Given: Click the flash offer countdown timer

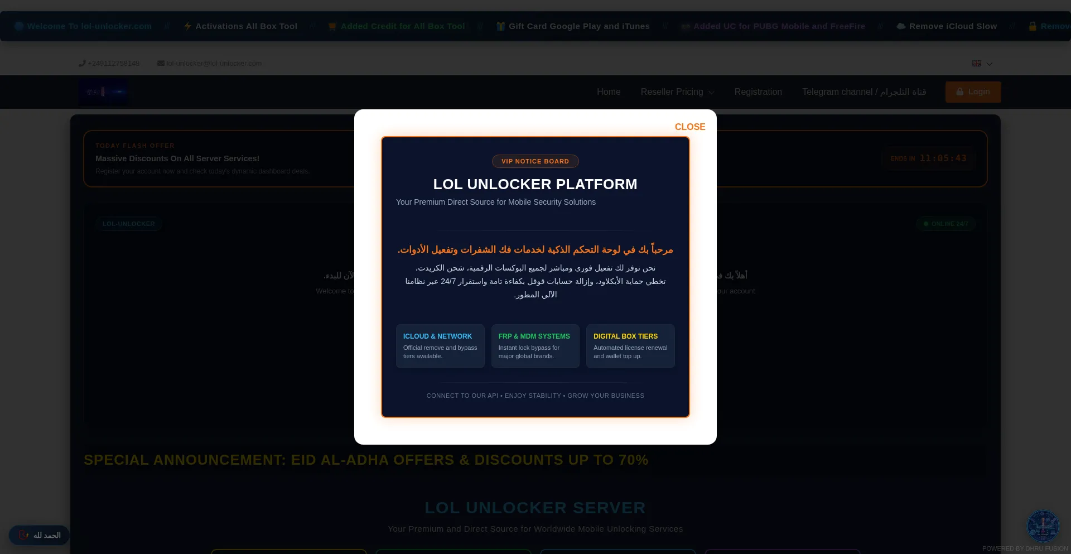Looking at the screenshot, I should (x=928, y=158).
